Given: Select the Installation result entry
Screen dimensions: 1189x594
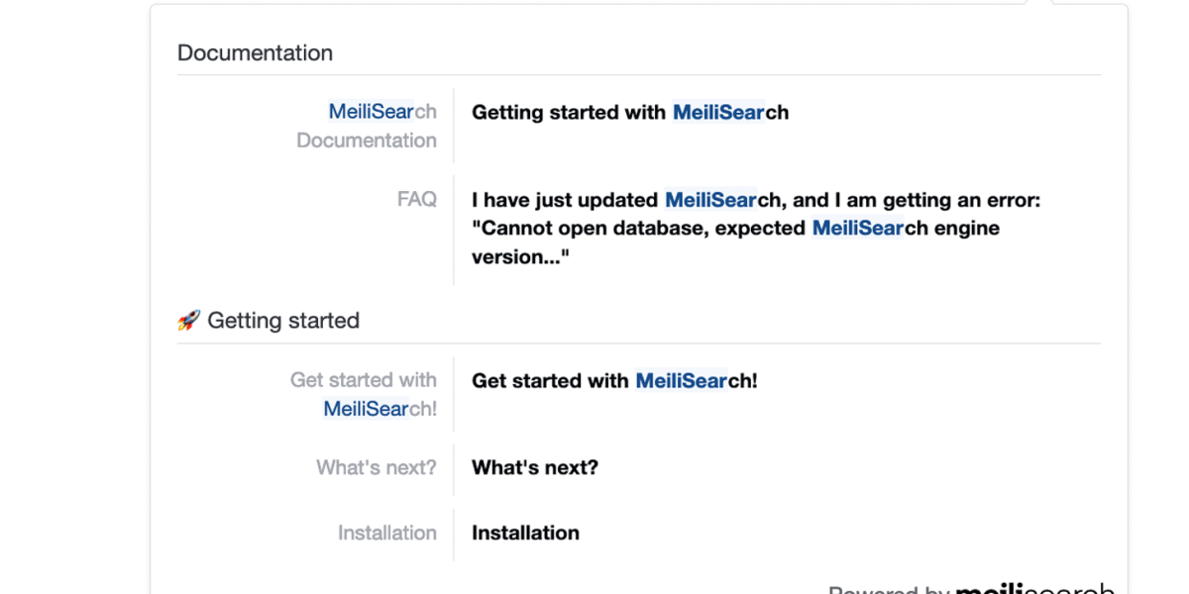Looking at the screenshot, I should tap(525, 533).
